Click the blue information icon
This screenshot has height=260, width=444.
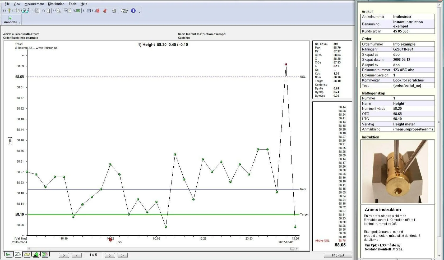point(133,11)
